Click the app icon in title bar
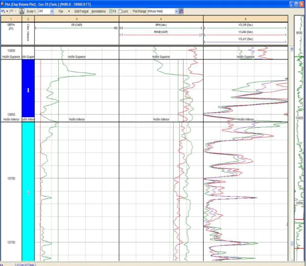Screen dimensions: 306x266 [x=2, y=4]
